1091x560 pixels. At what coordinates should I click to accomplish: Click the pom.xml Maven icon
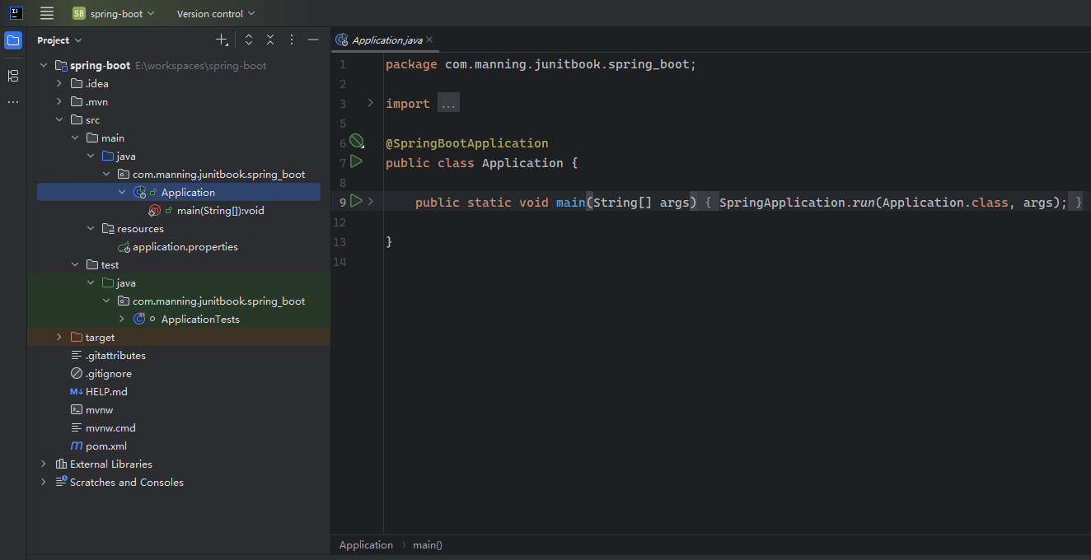(77, 446)
